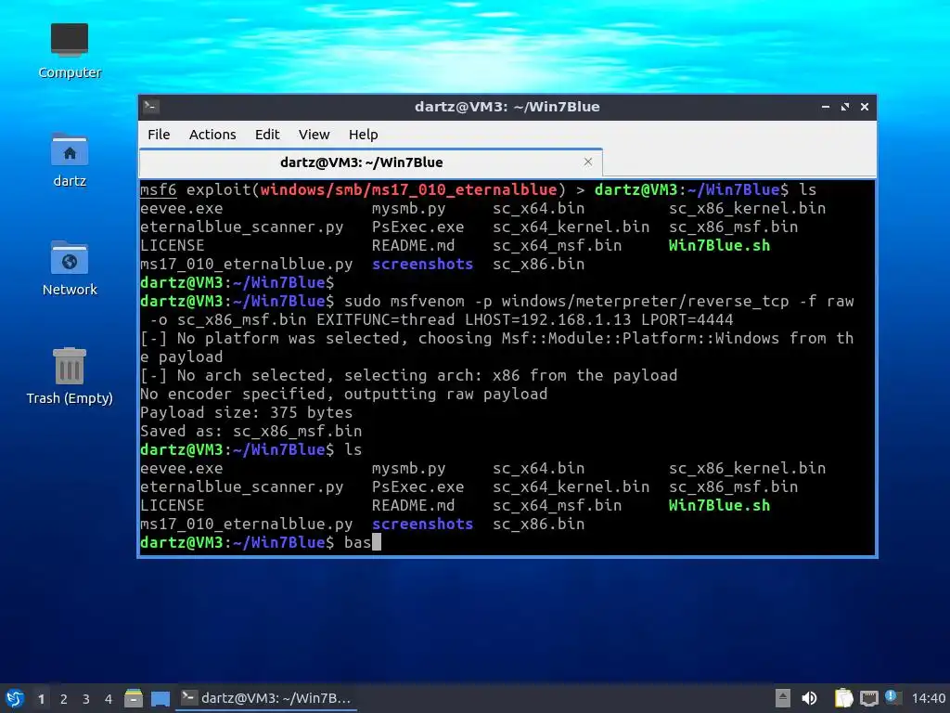Open the clipboard manager tray icon
950x713 pixels.
tap(843, 698)
